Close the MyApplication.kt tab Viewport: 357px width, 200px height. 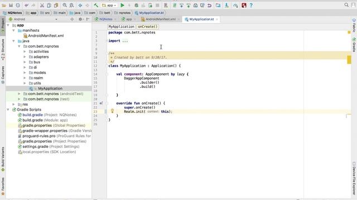[x=217, y=19]
